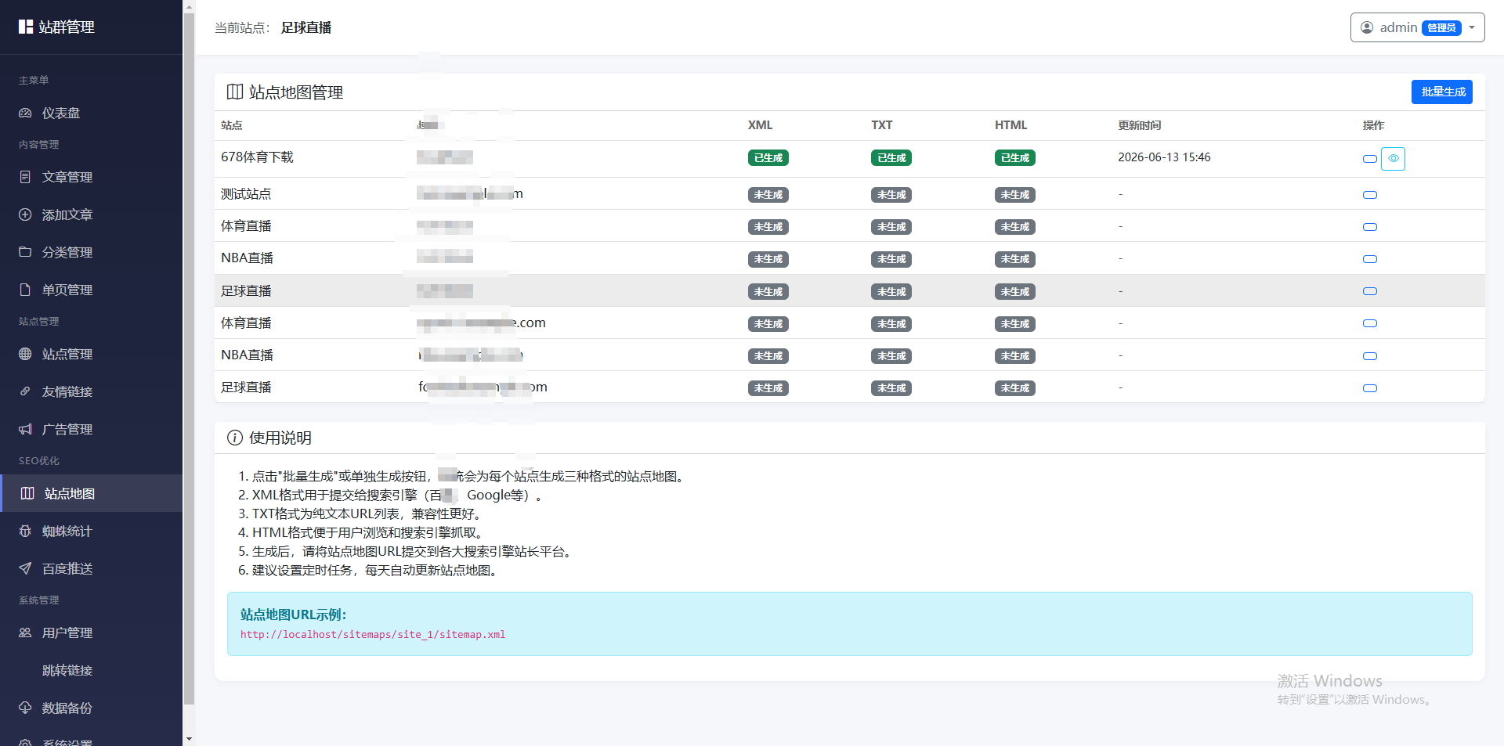Click the 管理员 badge next to admin
The image size is (1504, 746).
[x=1441, y=28]
